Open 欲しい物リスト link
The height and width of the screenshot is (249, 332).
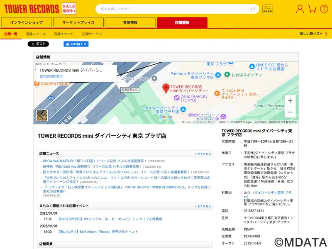(x=313, y=34)
